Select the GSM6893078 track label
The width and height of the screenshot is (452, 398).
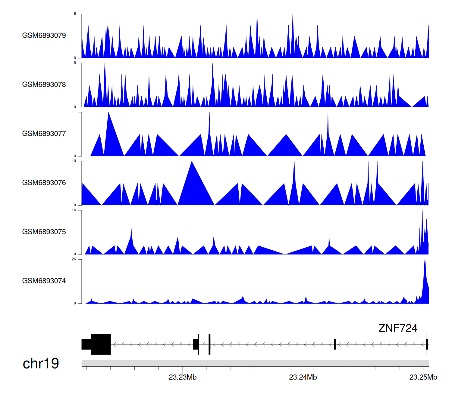pyautogui.click(x=44, y=85)
